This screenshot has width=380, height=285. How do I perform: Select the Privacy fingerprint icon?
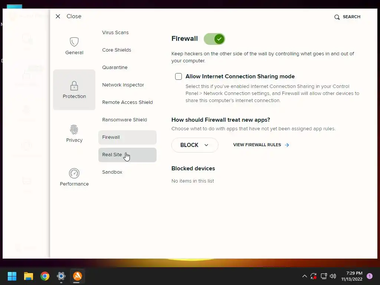(x=74, y=130)
